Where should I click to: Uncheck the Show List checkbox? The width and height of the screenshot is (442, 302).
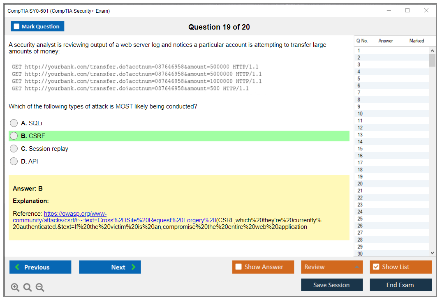click(x=376, y=267)
